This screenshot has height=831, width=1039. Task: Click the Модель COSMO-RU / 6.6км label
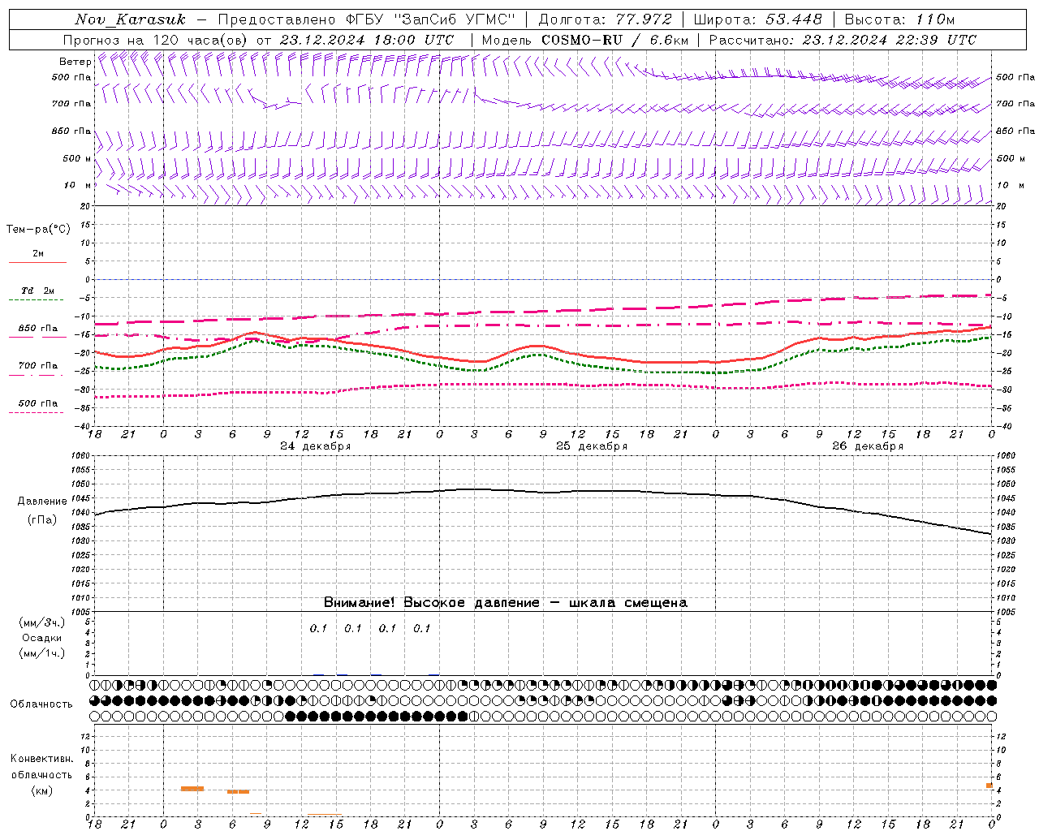pyautogui.click(x=585, y=40)
